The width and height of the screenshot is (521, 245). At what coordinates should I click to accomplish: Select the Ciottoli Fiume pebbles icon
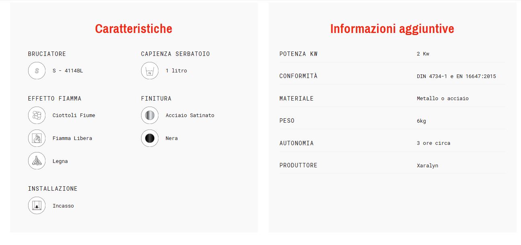37,115
